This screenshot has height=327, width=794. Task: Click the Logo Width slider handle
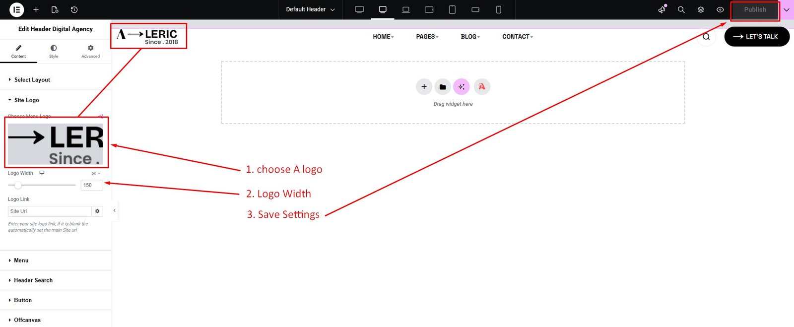(x=18, y=185)
